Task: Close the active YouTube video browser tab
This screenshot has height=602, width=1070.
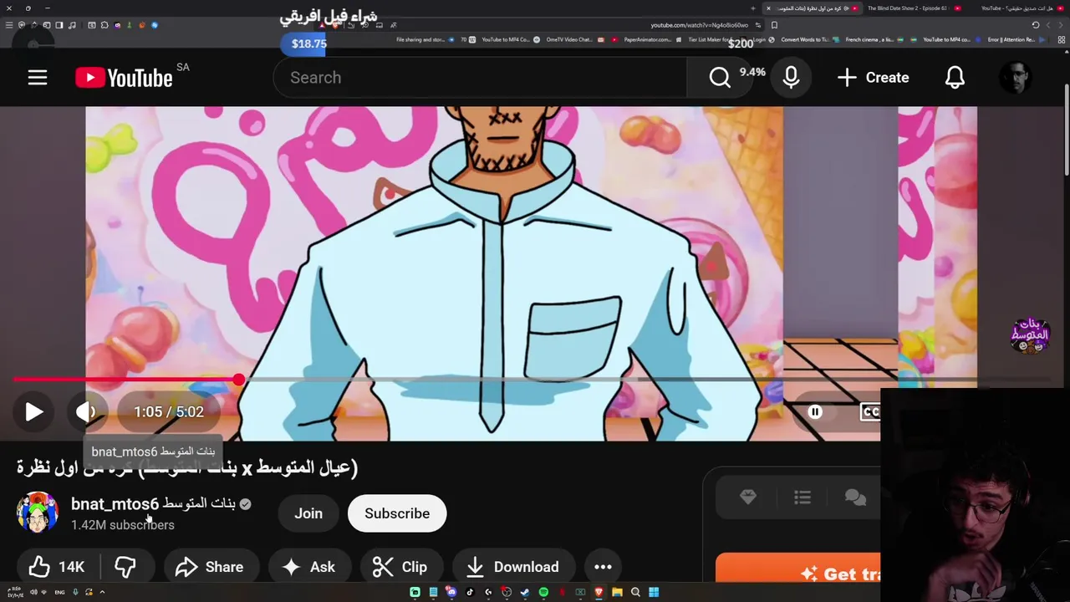Action: 768,8
